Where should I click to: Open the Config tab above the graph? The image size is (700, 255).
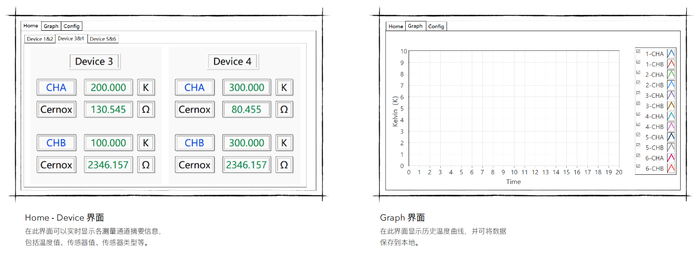tap(436, 26)
